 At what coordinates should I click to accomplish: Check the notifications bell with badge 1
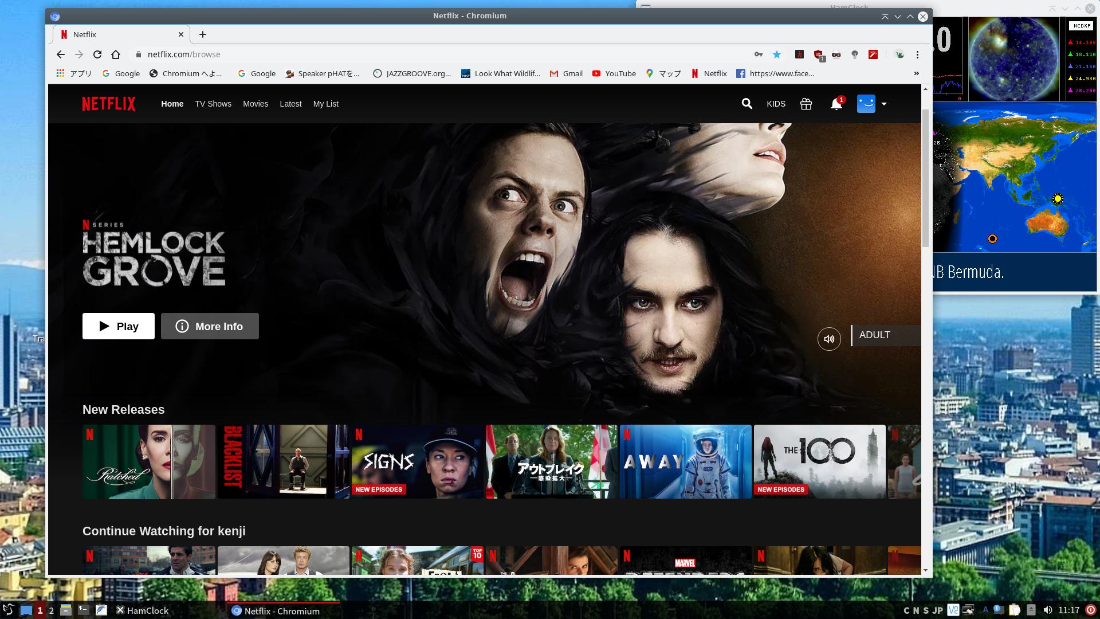(x=836, y=104)
